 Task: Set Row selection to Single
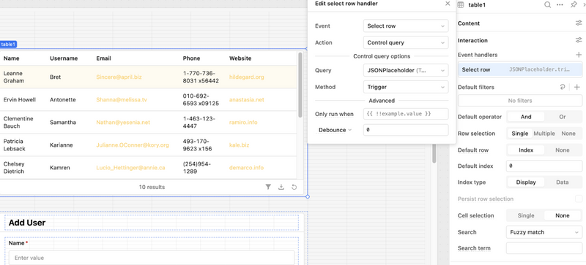click(x=520, y=134)
